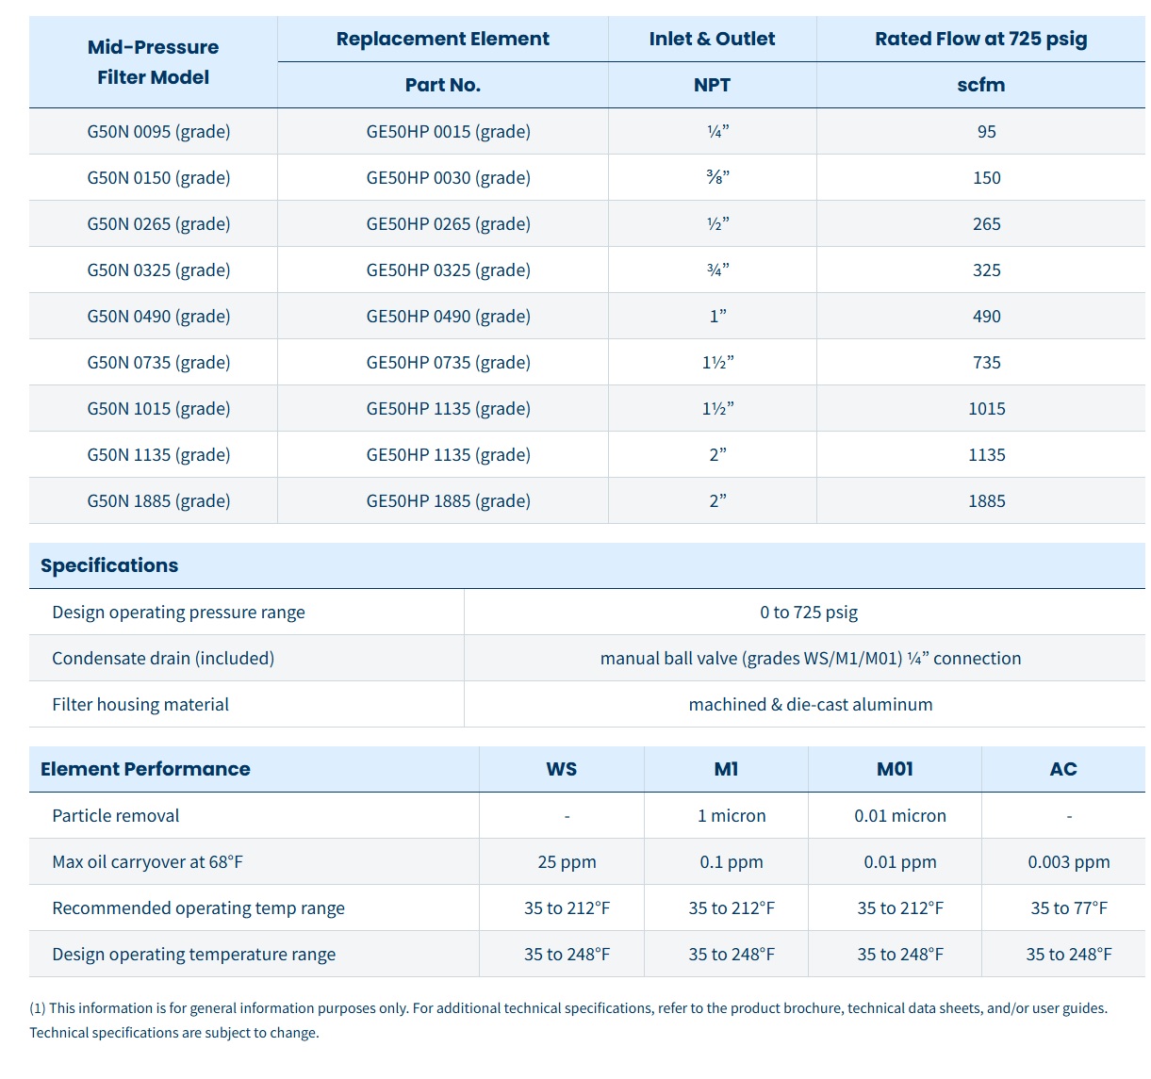
Task: Select the machined & die-cast aluminum value
Action: tap(810, 705)
